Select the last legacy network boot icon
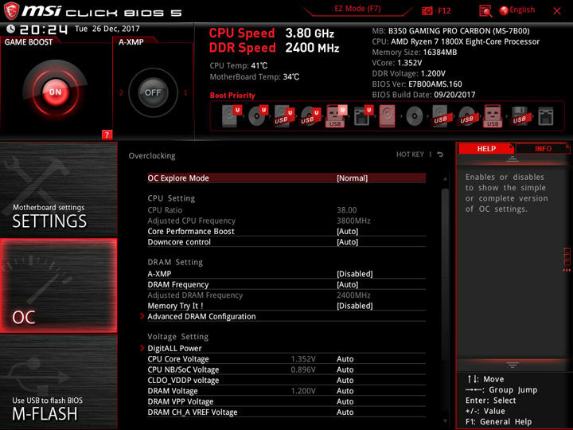573x430 pixels. pos(546,116)
